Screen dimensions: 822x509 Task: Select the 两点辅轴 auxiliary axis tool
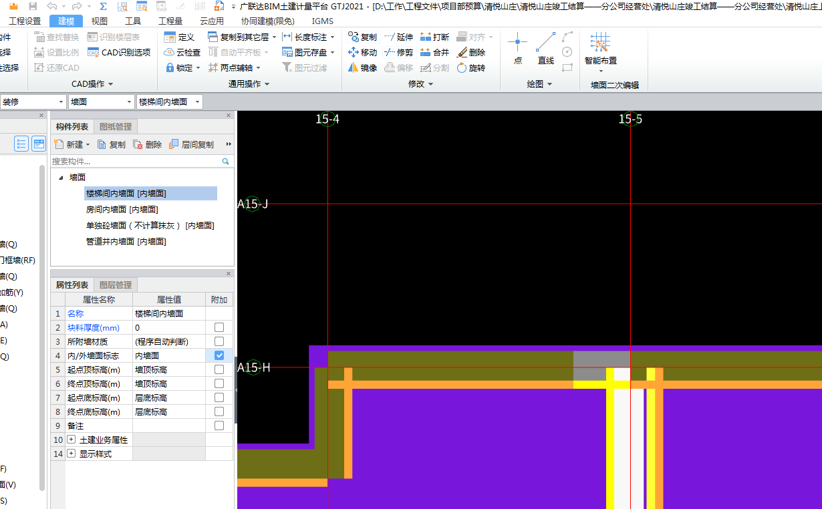click(x=230, y=67)
